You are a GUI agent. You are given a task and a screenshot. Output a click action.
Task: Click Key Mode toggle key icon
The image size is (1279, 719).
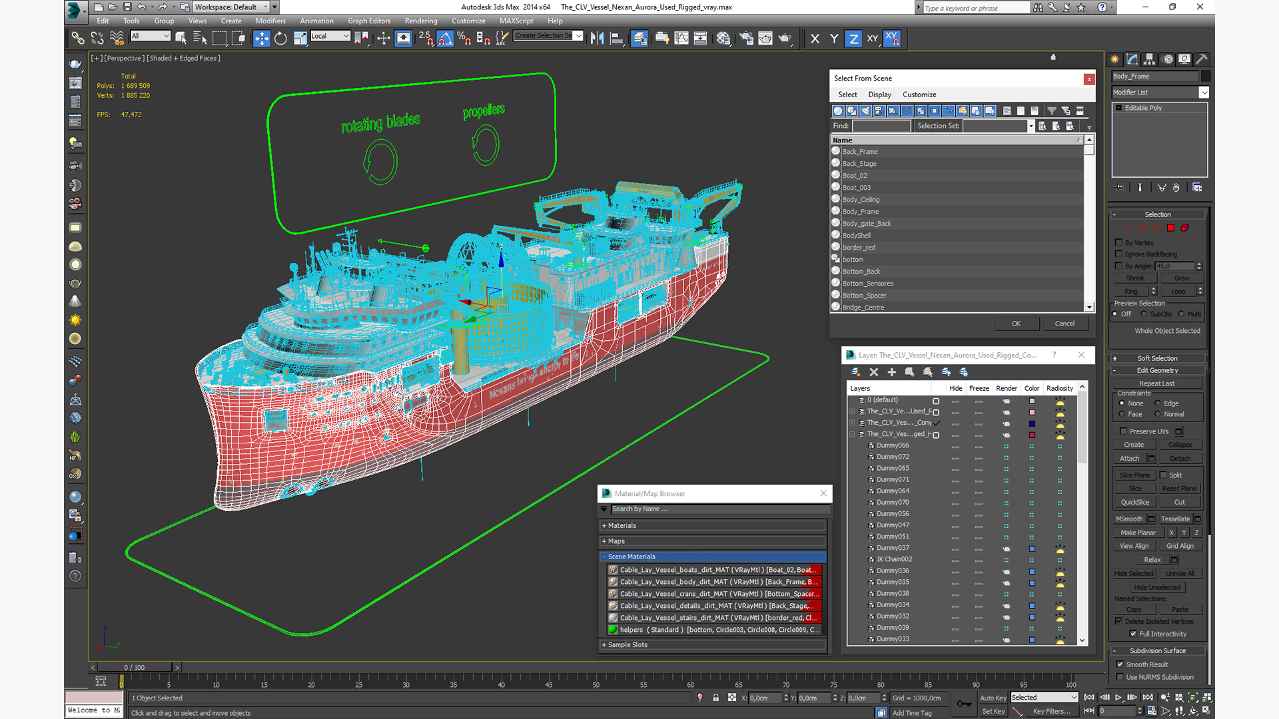[x=1090, y=711]
